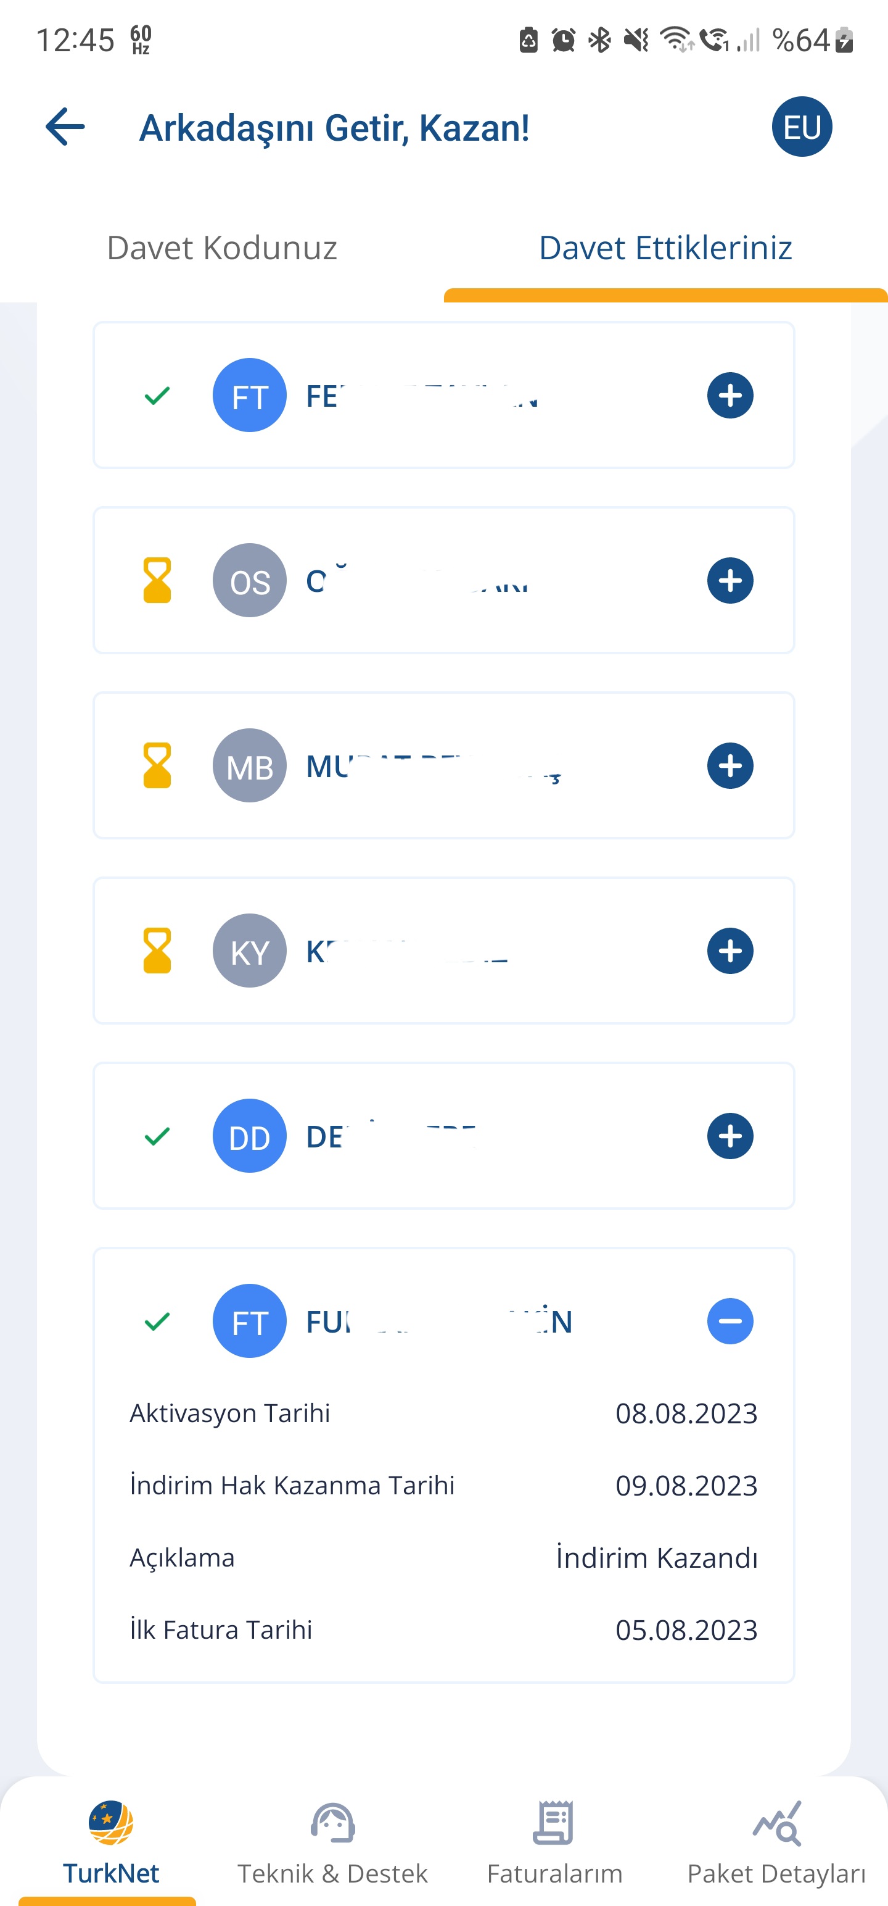Expand the MB invite details
The height and width of the screenshot is (1906, 888).
point(730,765)
